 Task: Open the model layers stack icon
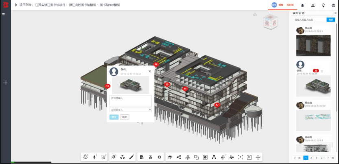(170, 157)
